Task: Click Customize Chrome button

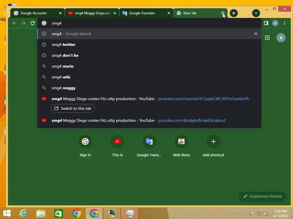Action: click(x=262, y=196)
